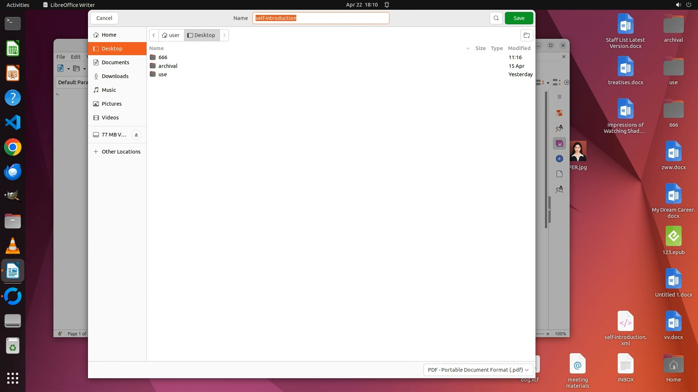The width and height of the screenshot is (698, 392).
Task: Launch Visual Studio Code from the dock
Action: pyautogui.click(x=13, y=122)
